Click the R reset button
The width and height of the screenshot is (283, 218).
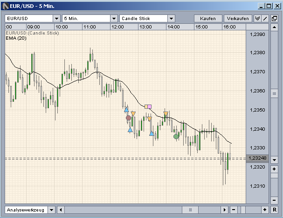pos(275,210)
